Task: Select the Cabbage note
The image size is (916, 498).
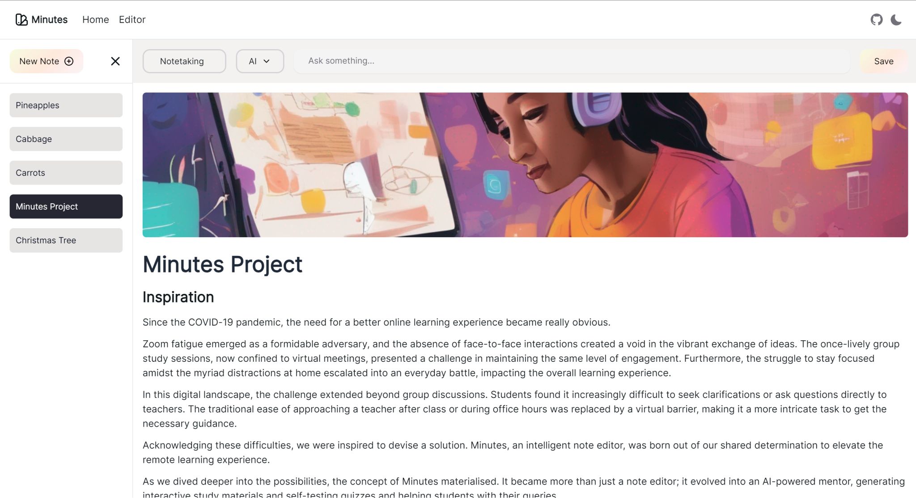Action: [66, 139]
